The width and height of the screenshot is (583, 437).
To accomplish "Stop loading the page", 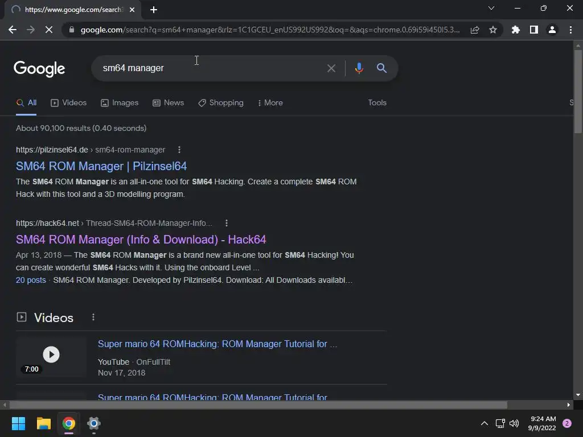I will click(x=49, y=30).
